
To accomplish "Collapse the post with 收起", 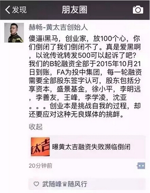I will pos(36,127).
